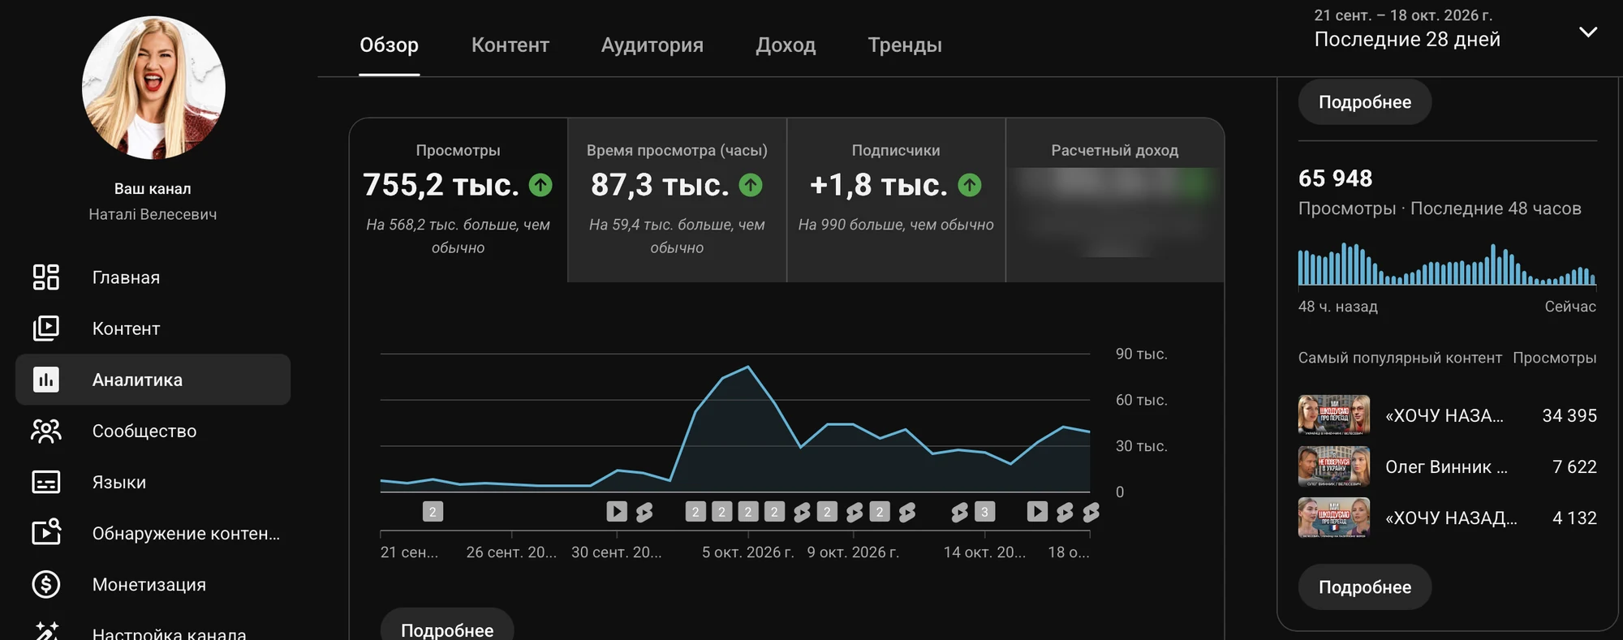Image resolution: width=1623 pixels, height=640 pixels.
Task: Open the Олег Винник video thumbnail
Action: 1334,466
